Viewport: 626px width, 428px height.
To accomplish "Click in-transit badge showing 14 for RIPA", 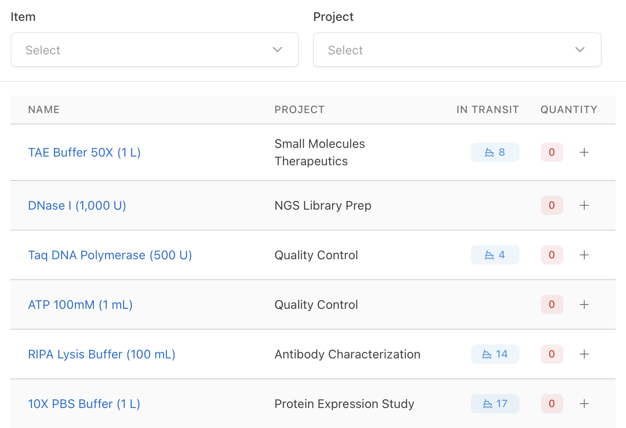I will pos(495,354).
